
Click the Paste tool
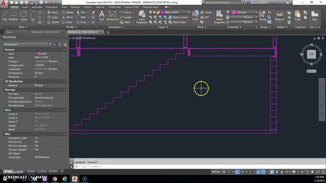pyautogui.click(x=297, y=16)
